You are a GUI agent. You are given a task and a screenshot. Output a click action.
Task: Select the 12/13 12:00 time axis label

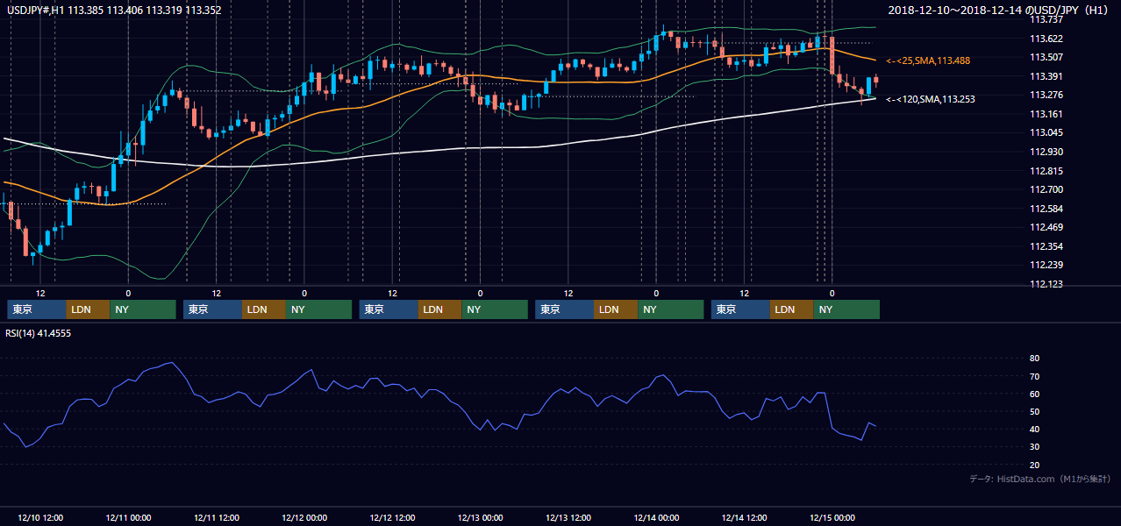coord(568,517)
